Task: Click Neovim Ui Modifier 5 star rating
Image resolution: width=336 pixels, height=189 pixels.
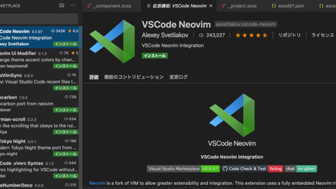Action: tap(75, 53)
